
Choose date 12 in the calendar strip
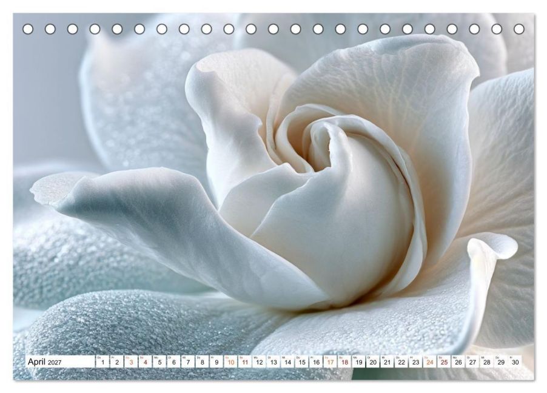coord(259,361)
